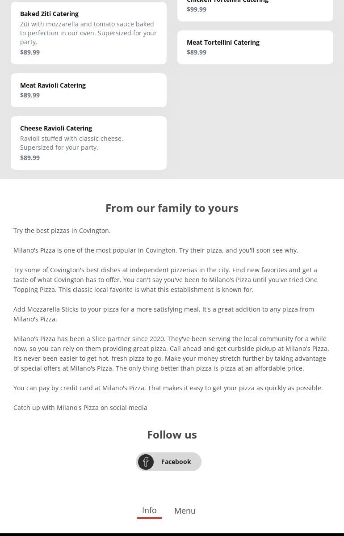Open the Facebook page link label
The image size is (344, 536).
point(176,462)
